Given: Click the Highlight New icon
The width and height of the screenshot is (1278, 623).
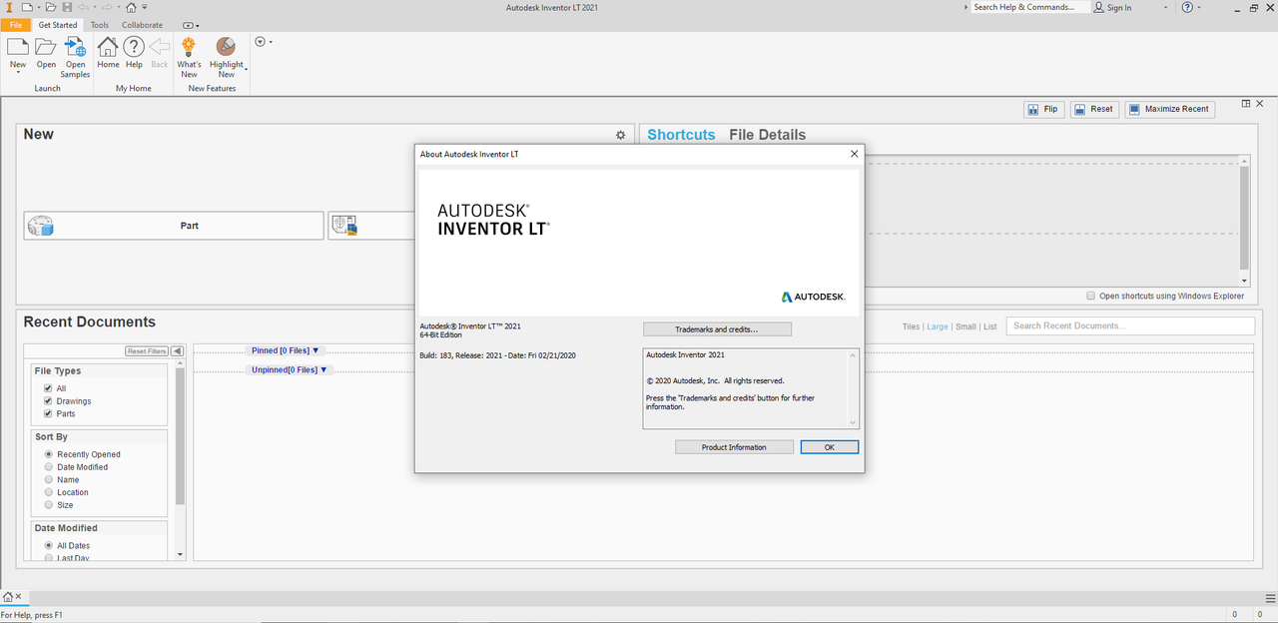Looking at the screenshot, I should click(x=226, y=47).
